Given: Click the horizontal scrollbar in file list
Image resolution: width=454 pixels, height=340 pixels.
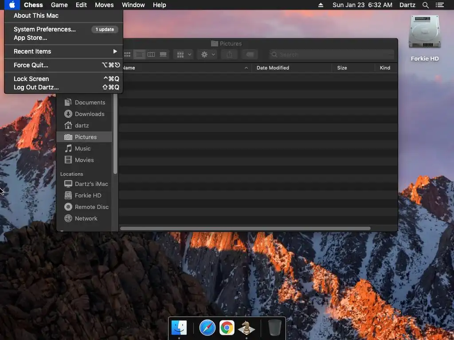Looking at the screenshot, I should pos(245,228).
